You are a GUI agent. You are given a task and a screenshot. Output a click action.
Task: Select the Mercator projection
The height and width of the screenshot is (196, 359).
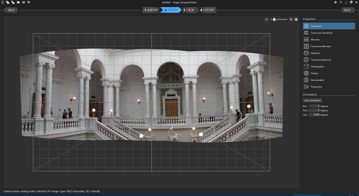pyautogui.click(x=315, y=40)
